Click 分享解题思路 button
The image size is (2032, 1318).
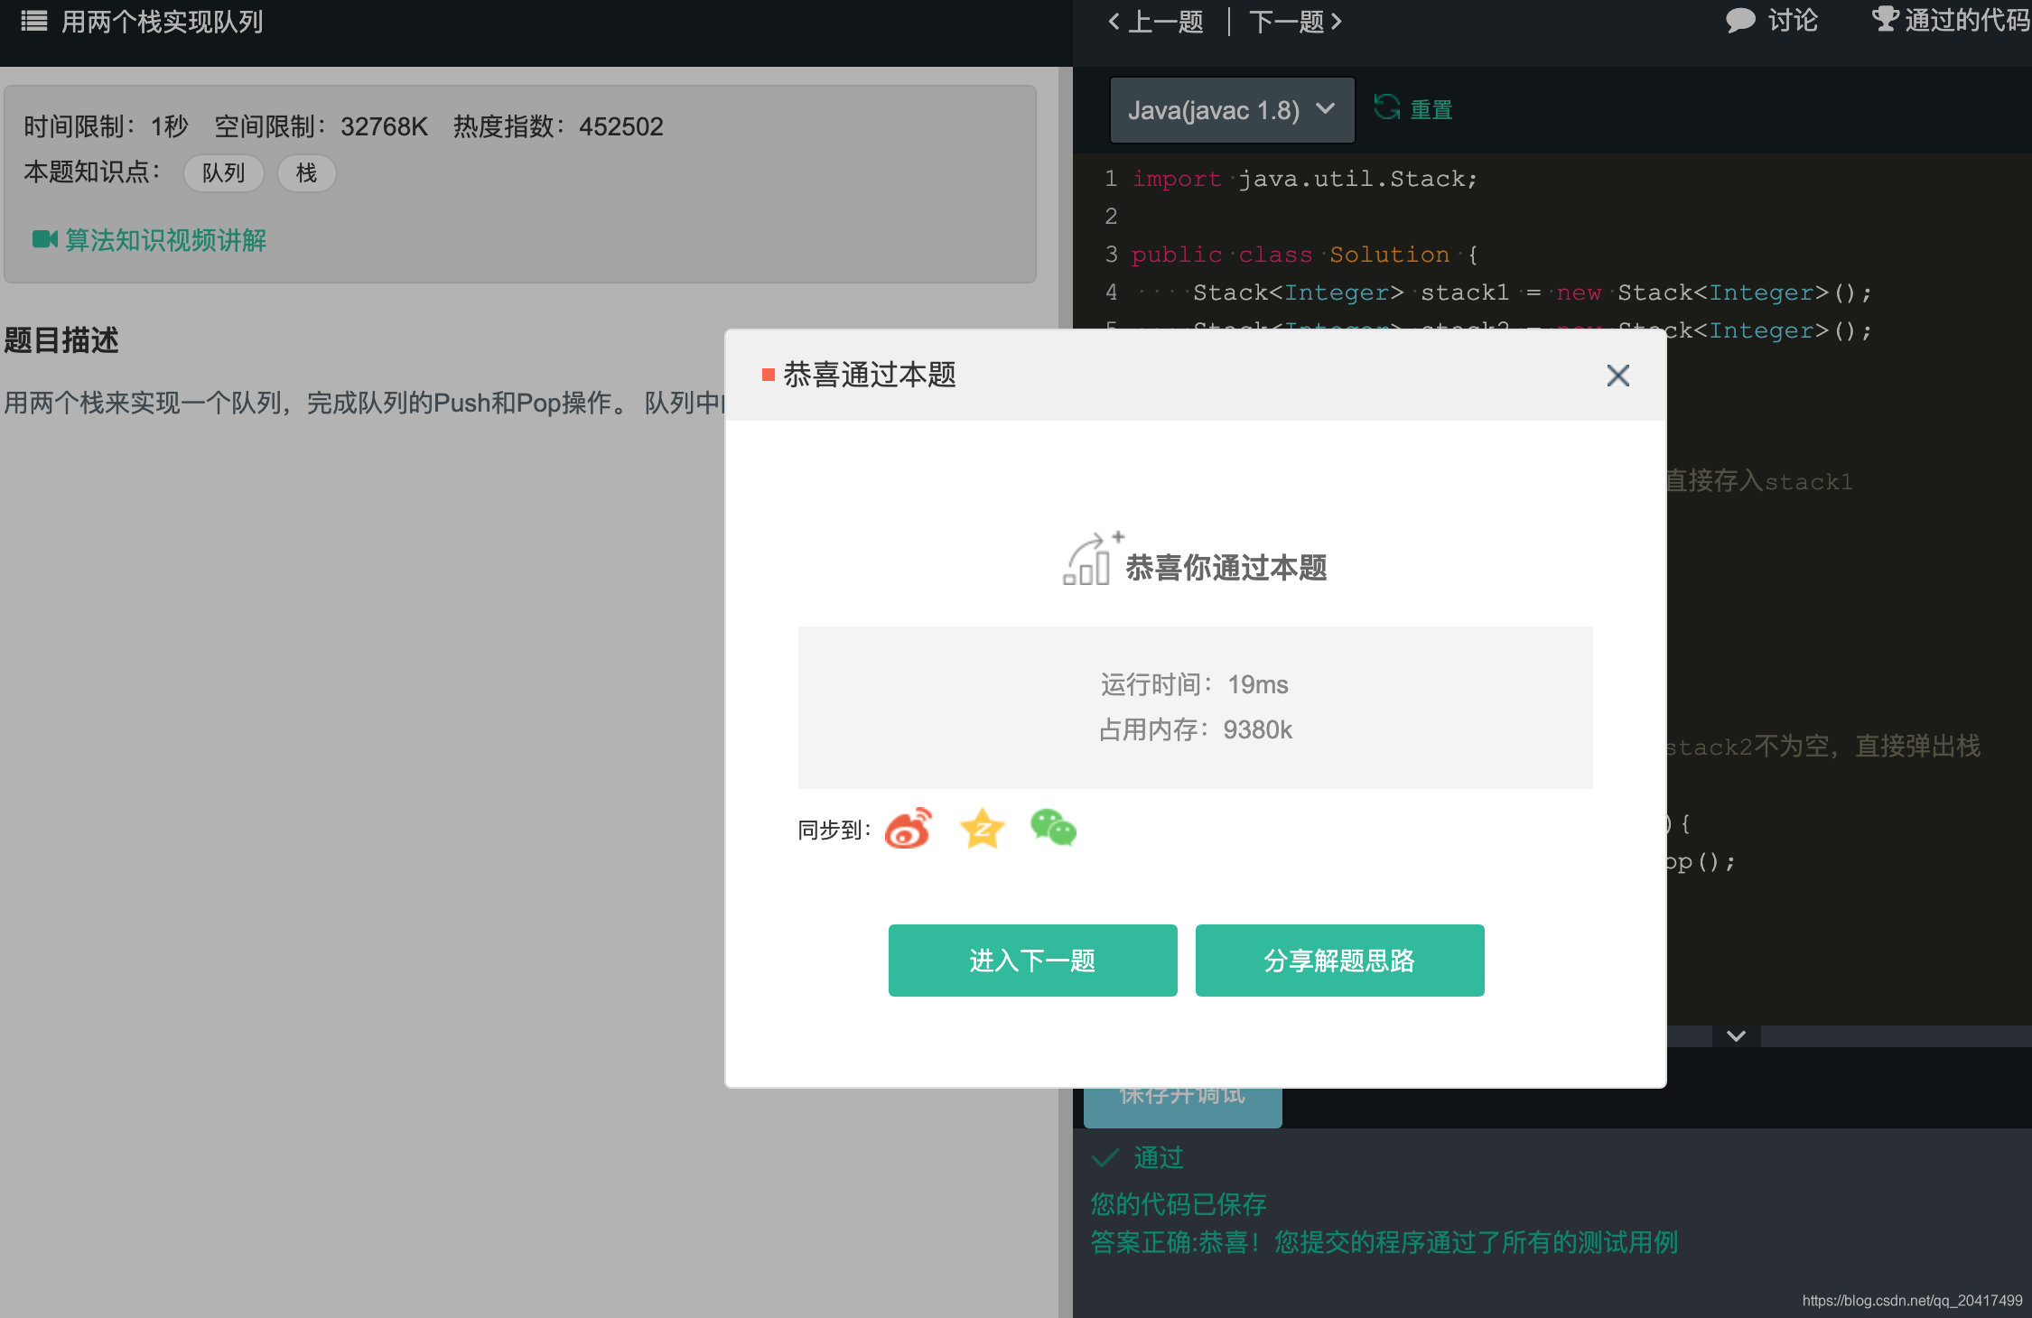[x=1339, y=961]
